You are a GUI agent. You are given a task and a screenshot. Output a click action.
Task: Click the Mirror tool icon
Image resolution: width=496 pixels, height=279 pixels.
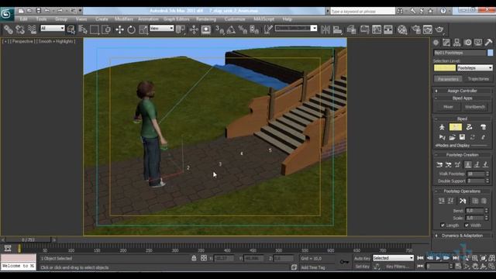[x=325, y=29]
